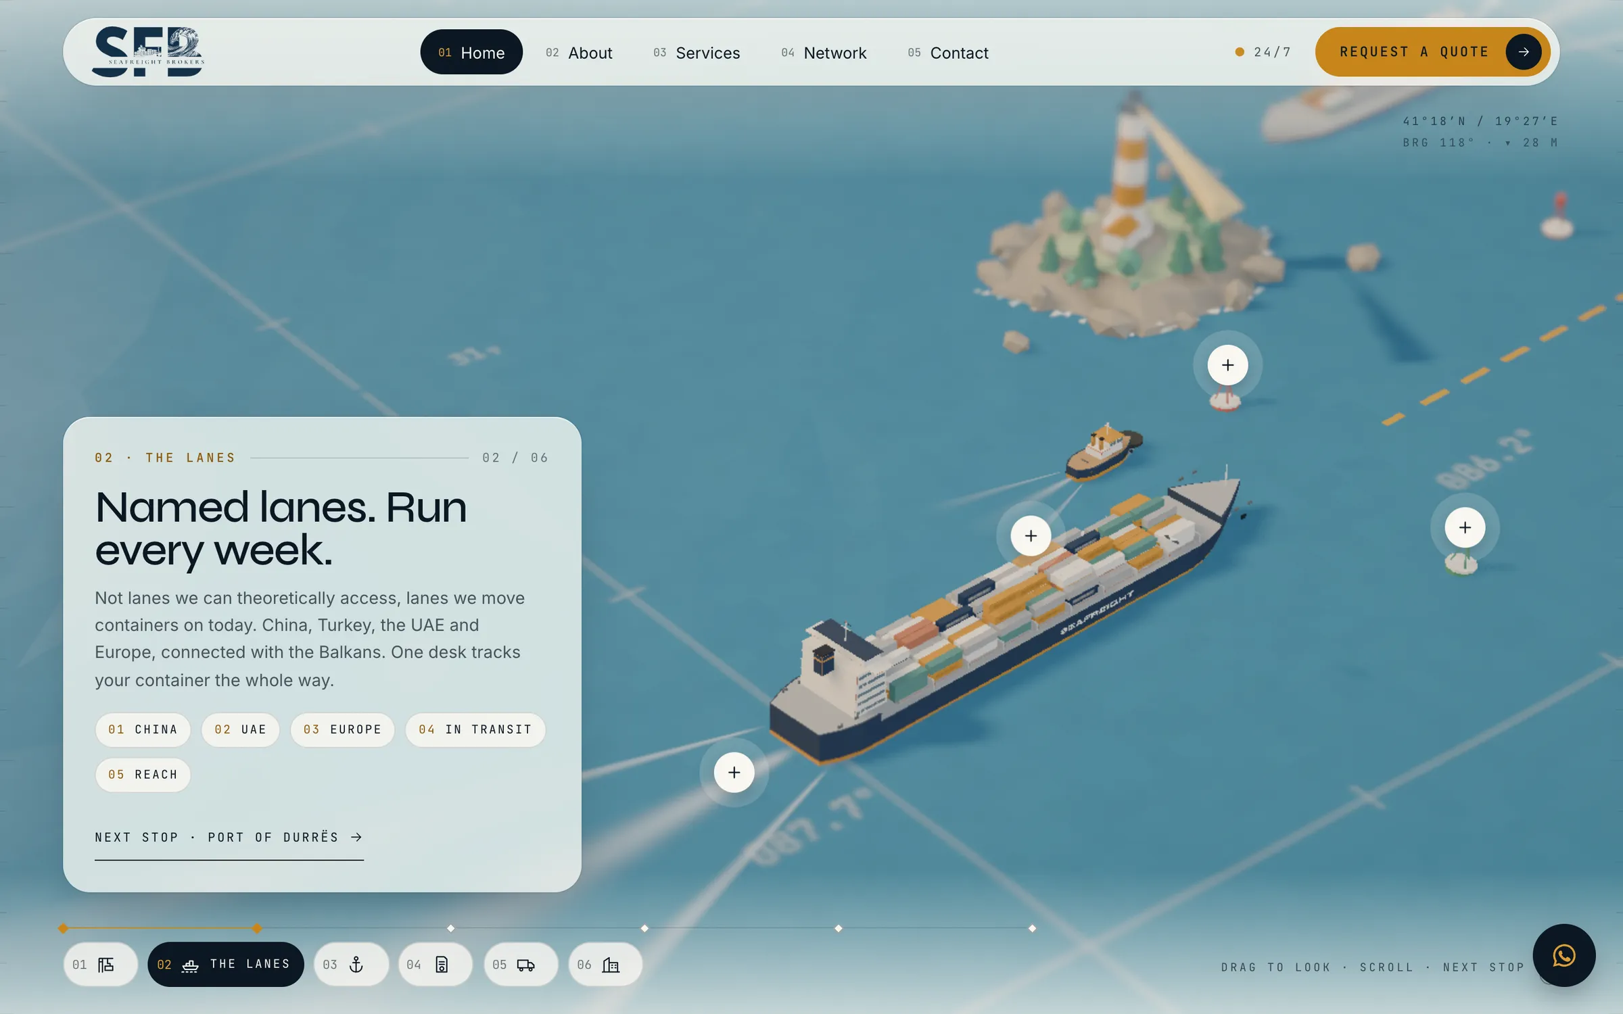Screen dimensions: 1623x1014
Task: Open stop 06 with the building icon
Action: 605,965
